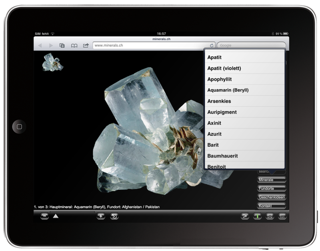
Task: Click the plus zoom-in button
Action: (101, 216)
